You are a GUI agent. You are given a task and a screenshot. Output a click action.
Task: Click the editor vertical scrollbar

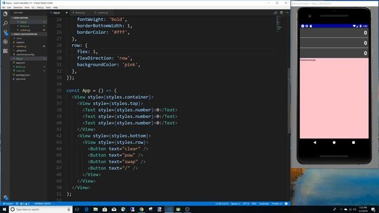tap(289, 100)
